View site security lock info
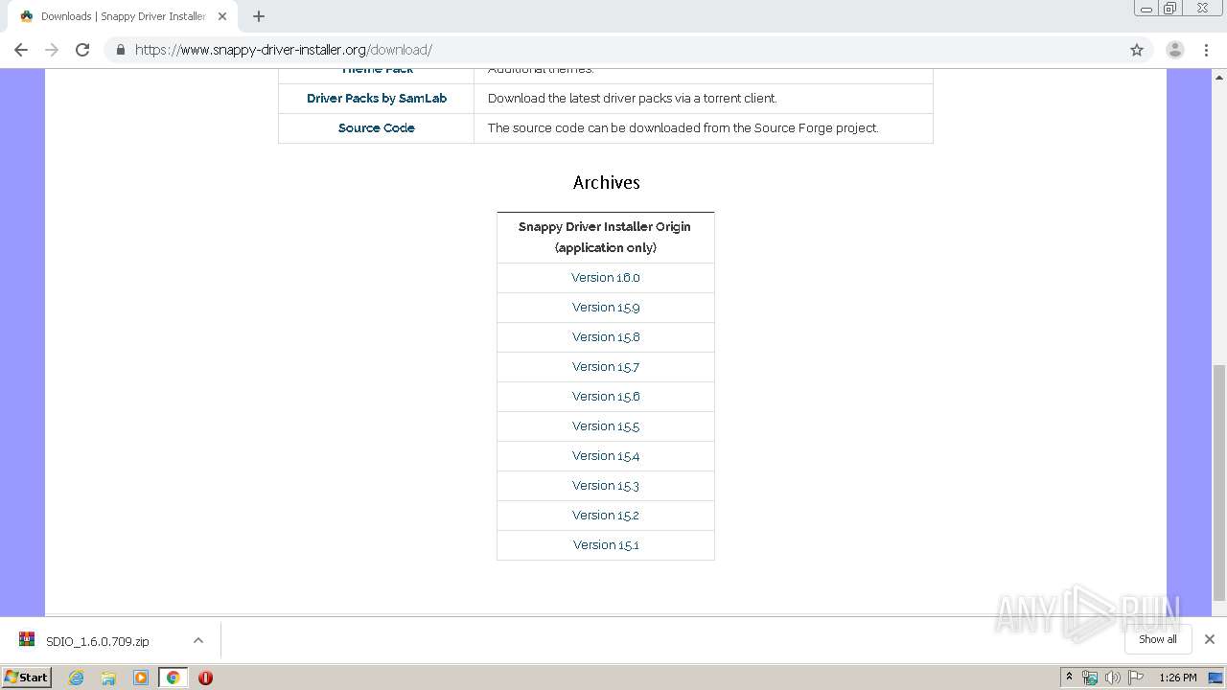 (x=121, y=50)
